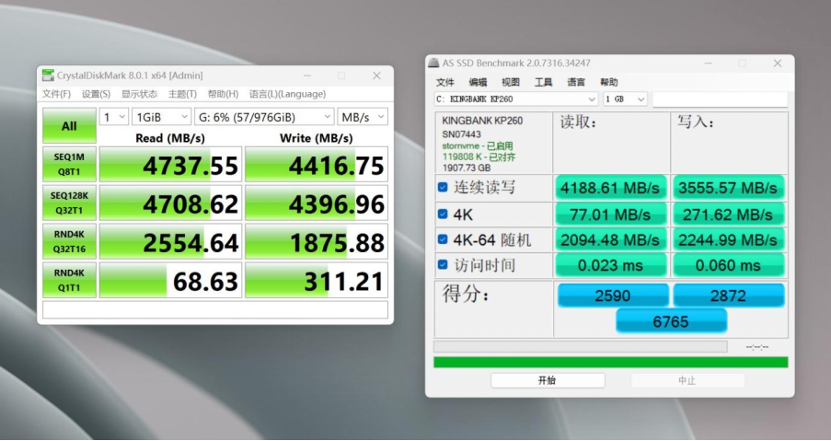Click RND4K Q1T1 write value 311.21

[317, 279]
